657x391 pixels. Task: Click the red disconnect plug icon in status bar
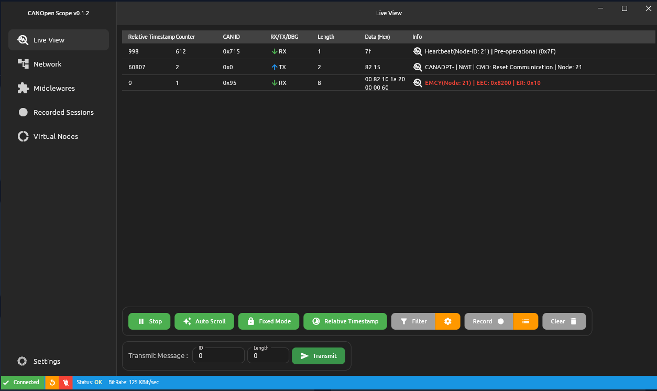(x=66, y=382)
